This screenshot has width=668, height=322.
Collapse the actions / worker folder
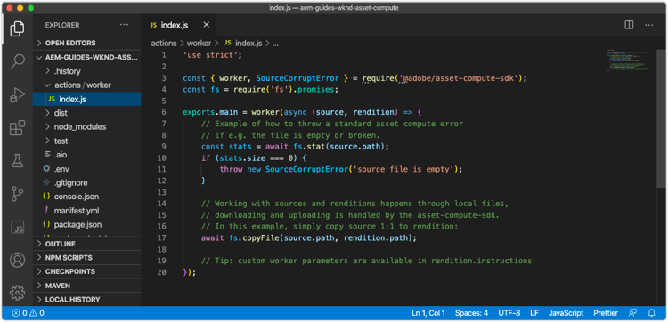(87, 85)
